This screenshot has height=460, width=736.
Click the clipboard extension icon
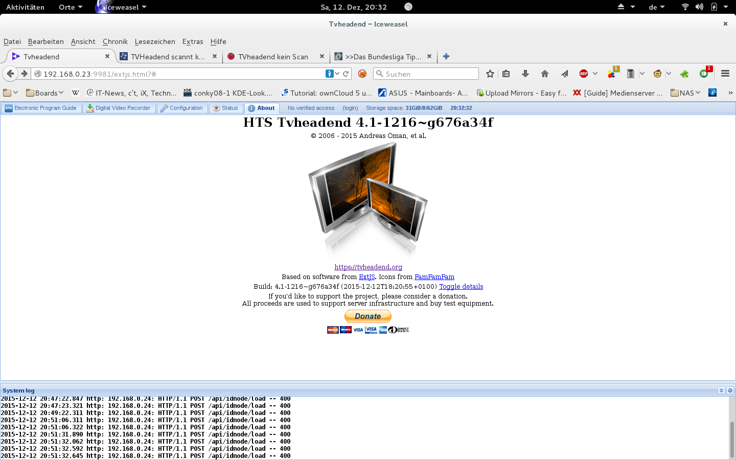coord(631,74)
